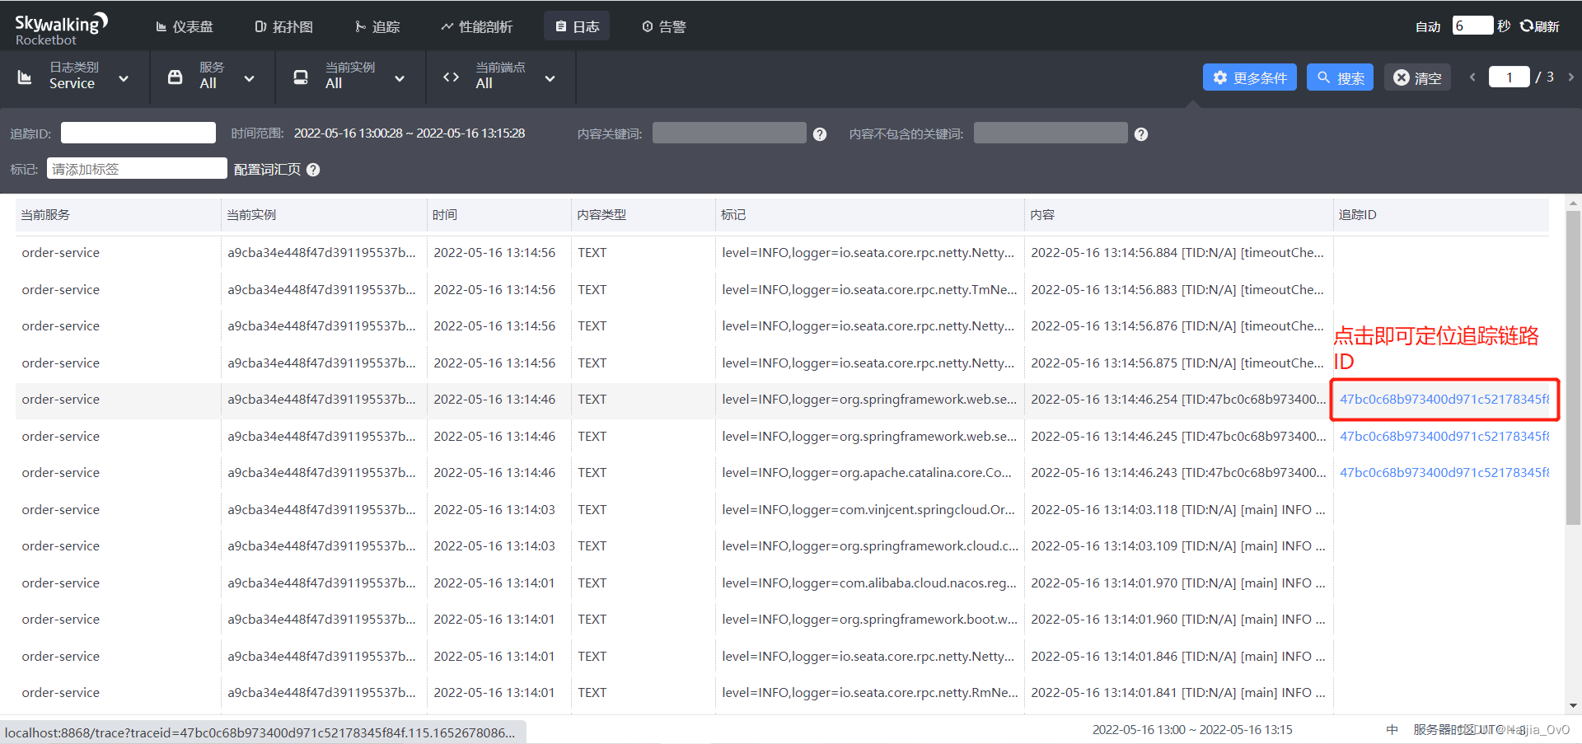The width and height of the screenshot is (1582, 744).
Task: Select log content 13:14:03.118 main INFO
Action: [1178, 510]
